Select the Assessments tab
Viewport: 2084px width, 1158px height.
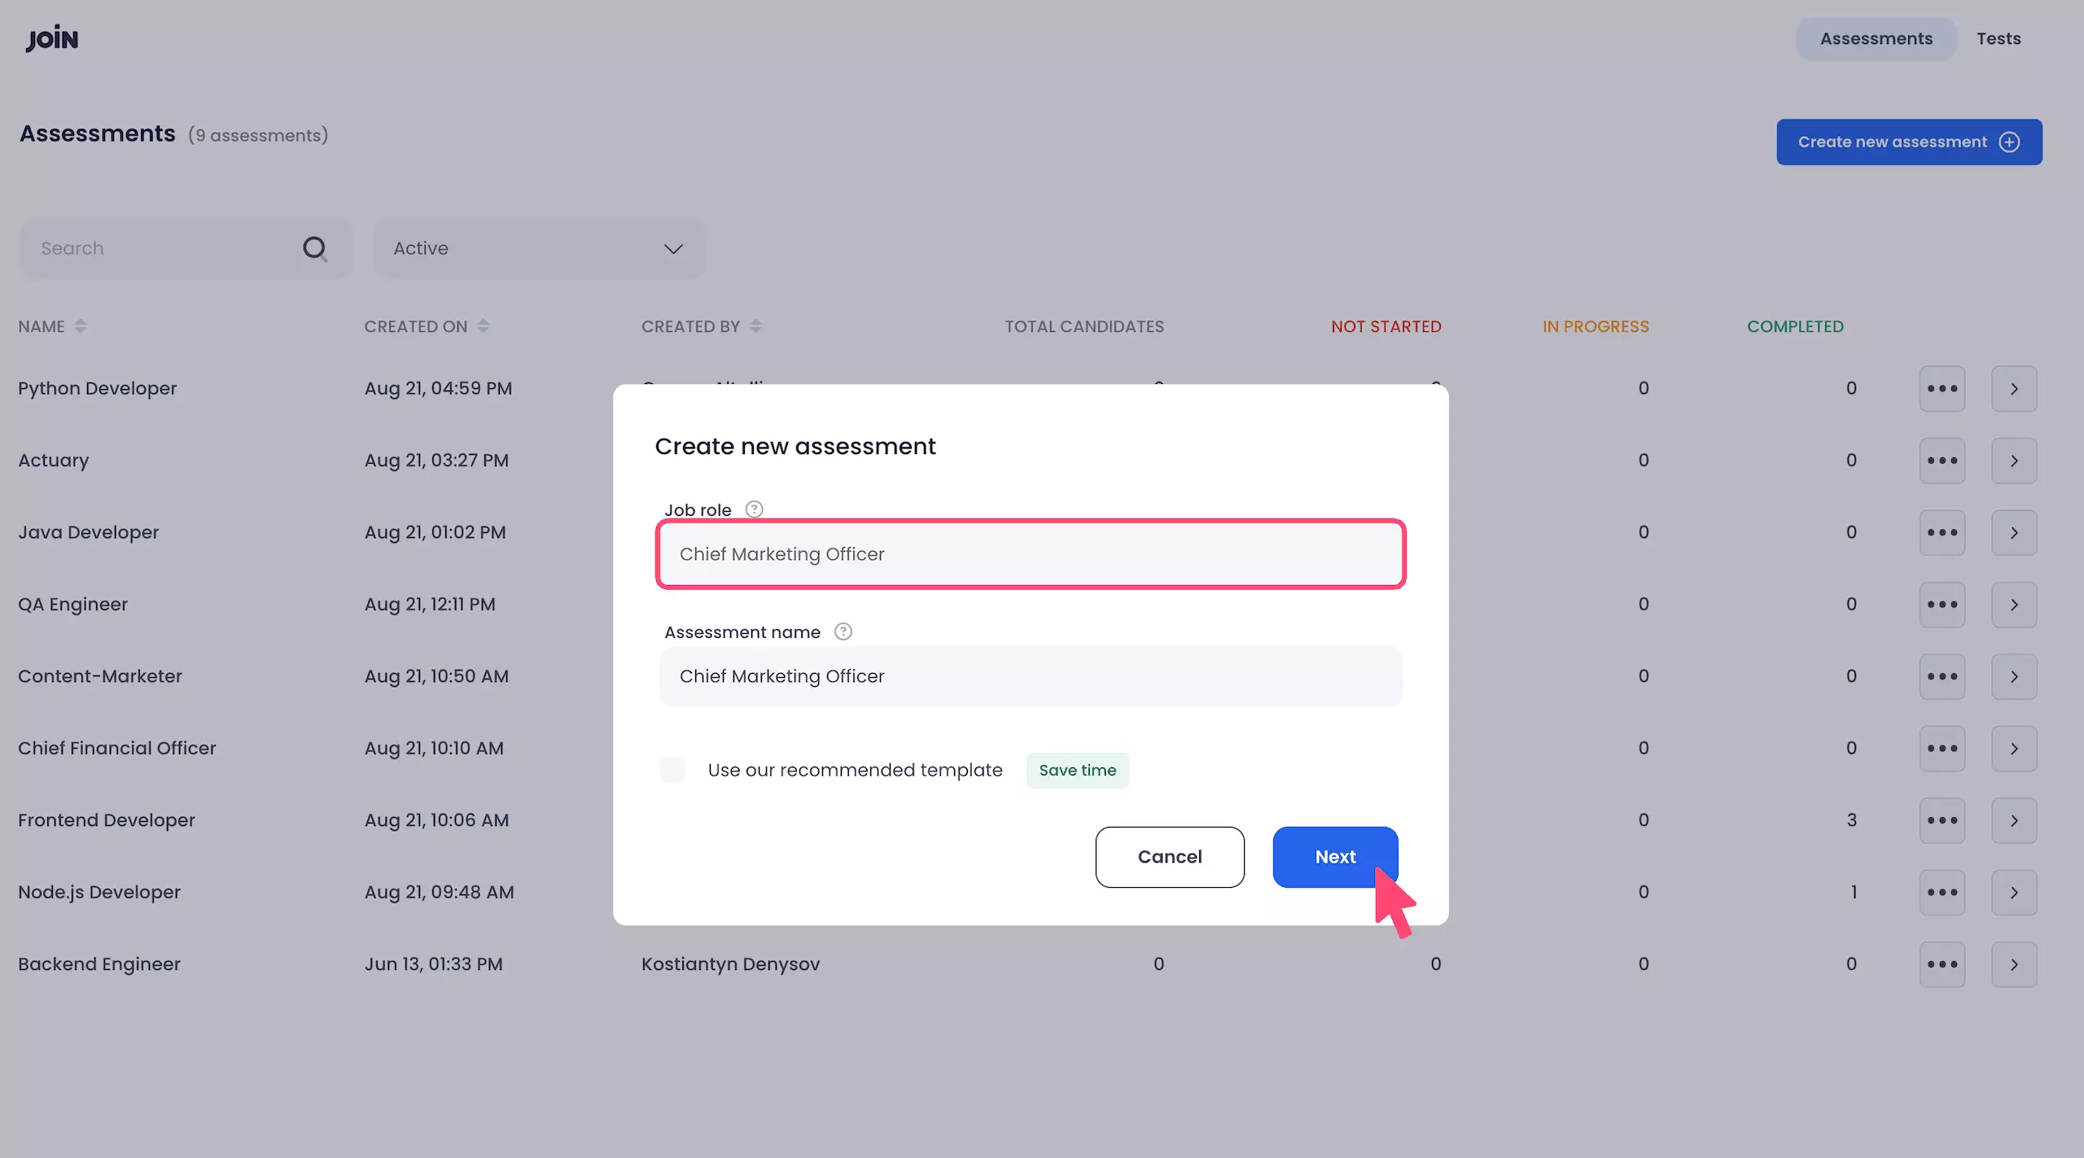pyautogui.click(x=1876, y=38)
